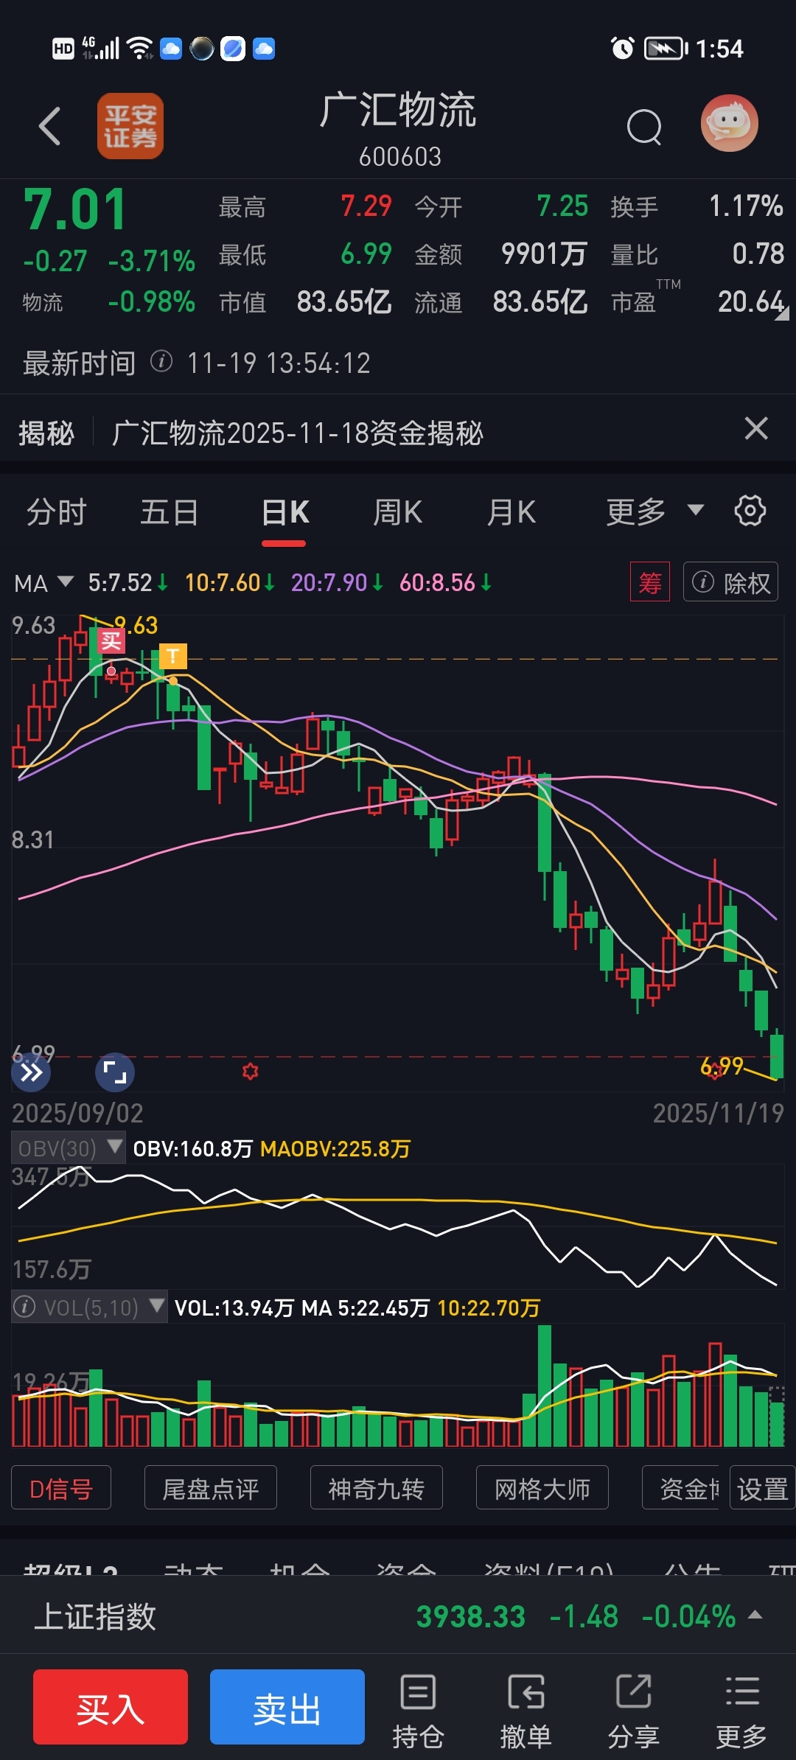
Task: Open 持仓 holdings icon
Action: pyautogui.click(x=418, y=1711)
